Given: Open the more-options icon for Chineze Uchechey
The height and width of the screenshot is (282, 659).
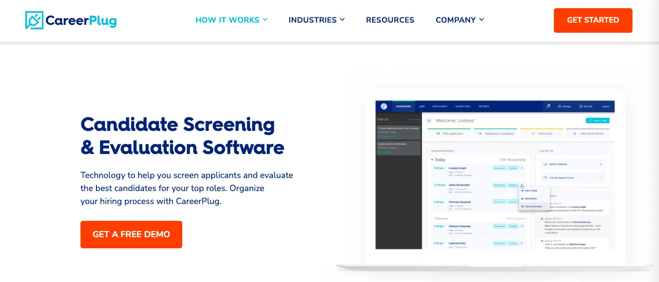Looking at the screenshot, I should [x=522, y=226].
